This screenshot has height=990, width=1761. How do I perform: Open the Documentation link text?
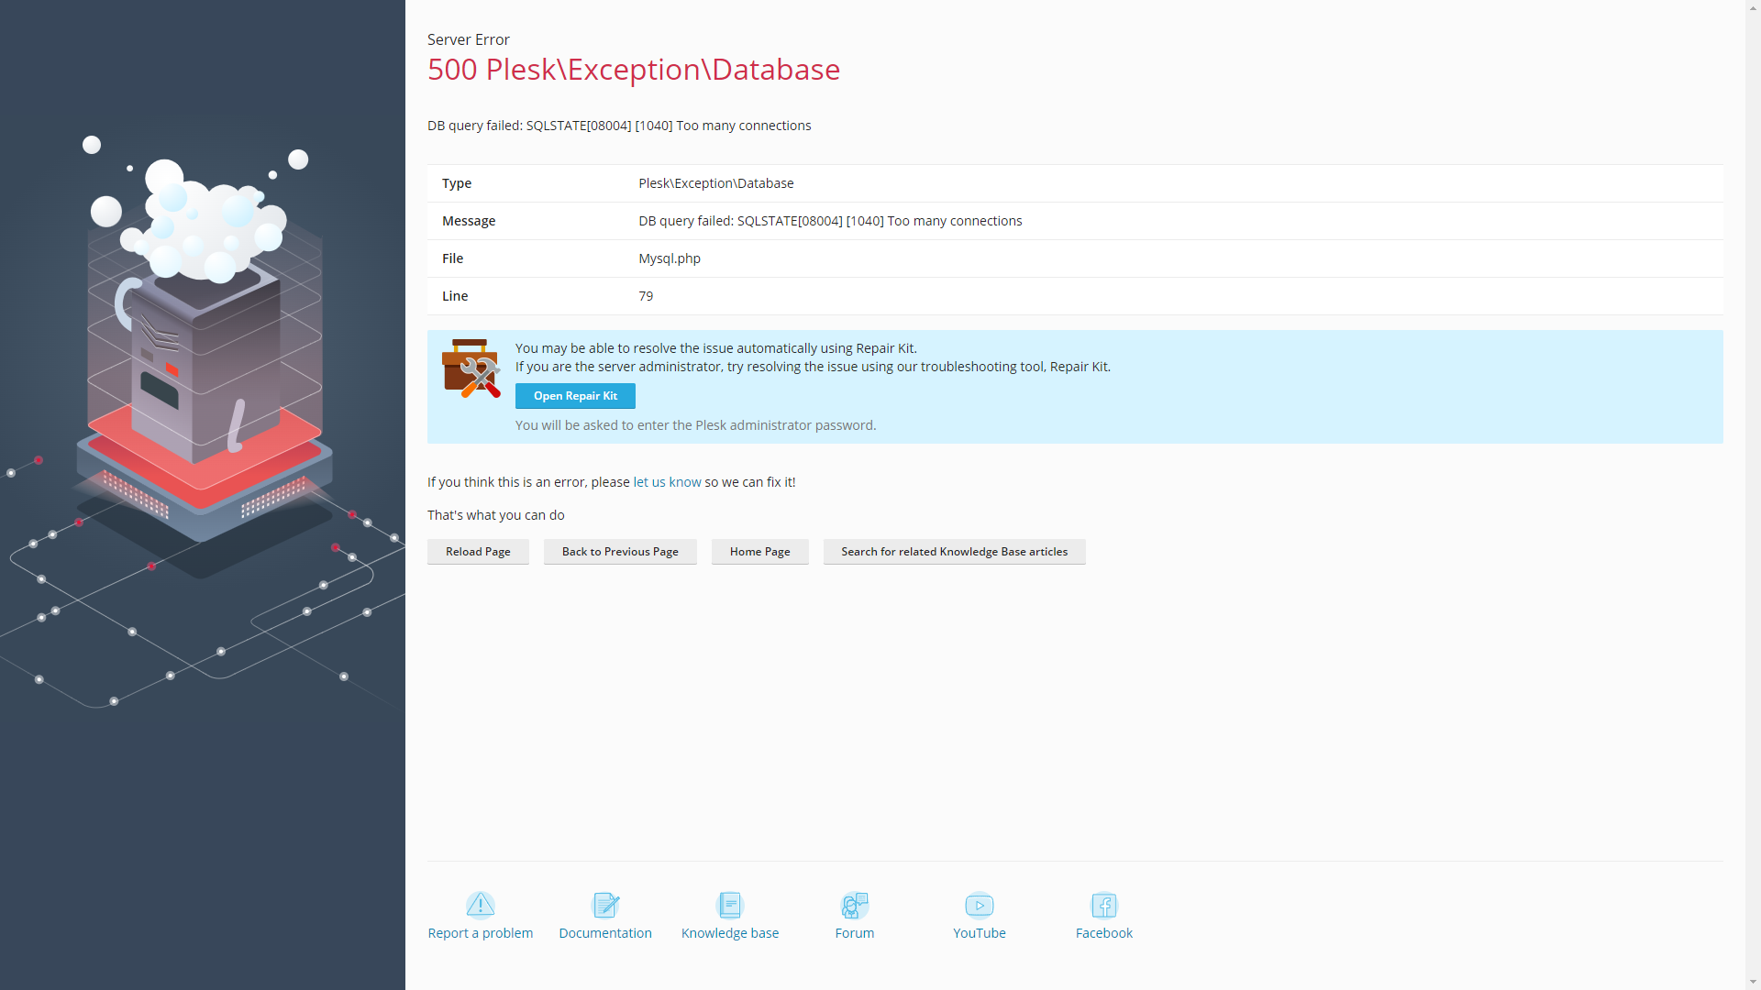pos(605,933)
